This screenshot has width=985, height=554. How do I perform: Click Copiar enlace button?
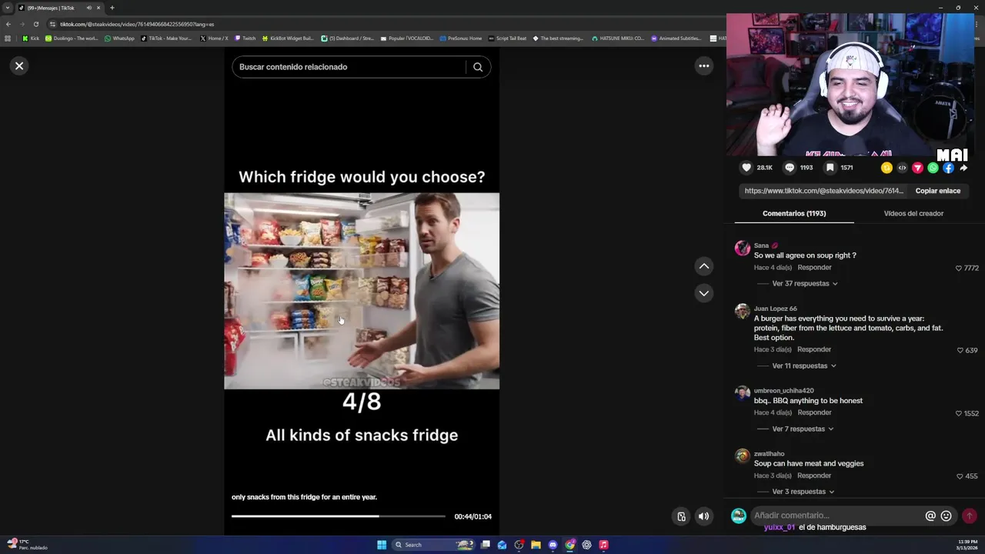[x=937, y=191]
